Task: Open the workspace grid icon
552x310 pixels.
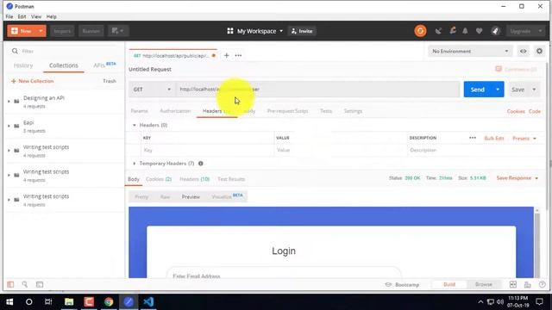Action: (230, 31)
